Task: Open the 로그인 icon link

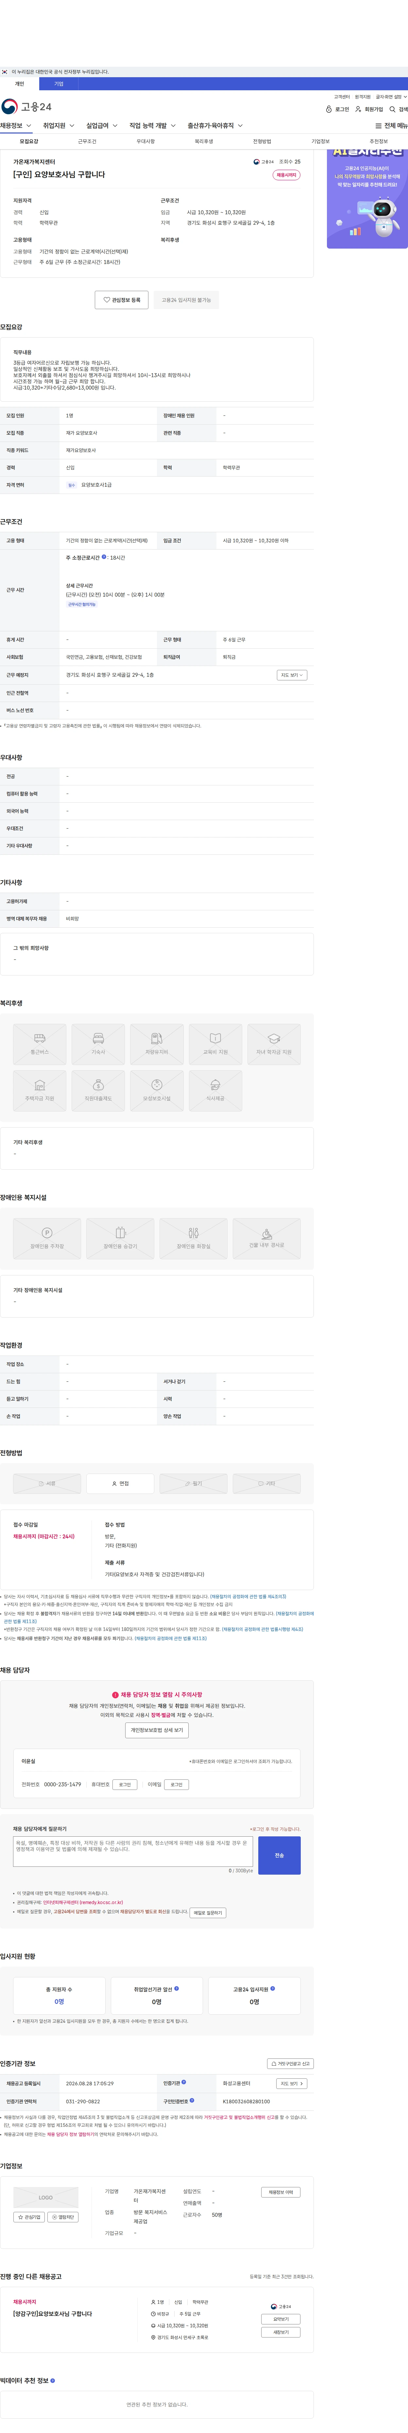Action: pyautogui.click(x=337, y=110)
